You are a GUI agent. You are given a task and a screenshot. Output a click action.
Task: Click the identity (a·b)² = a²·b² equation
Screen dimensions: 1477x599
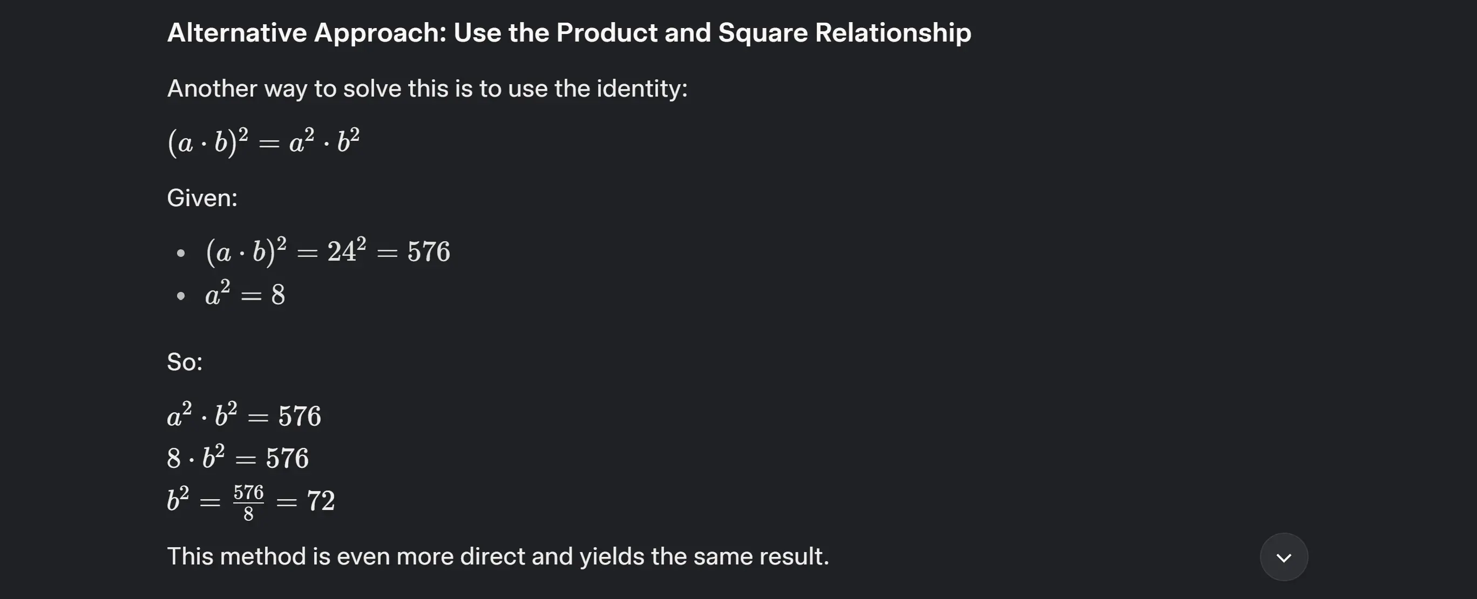(263, 141)
